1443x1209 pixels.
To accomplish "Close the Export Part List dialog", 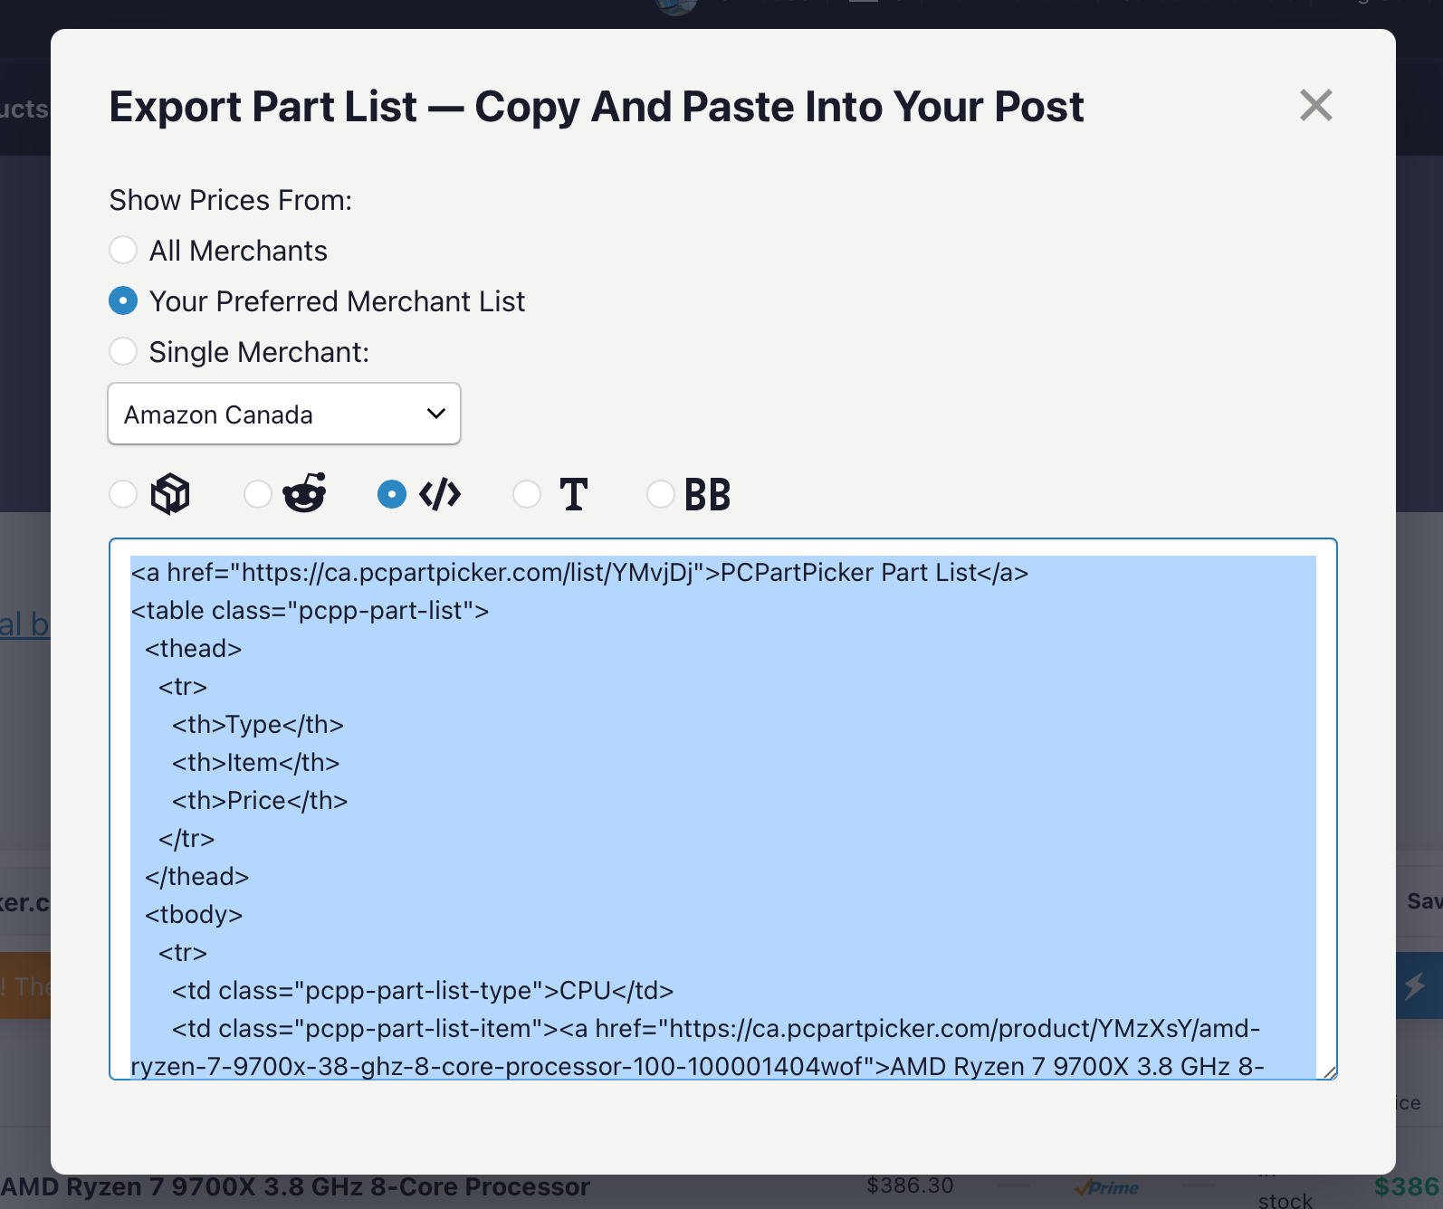I will pyautogui.click(x=1315, y=105).
